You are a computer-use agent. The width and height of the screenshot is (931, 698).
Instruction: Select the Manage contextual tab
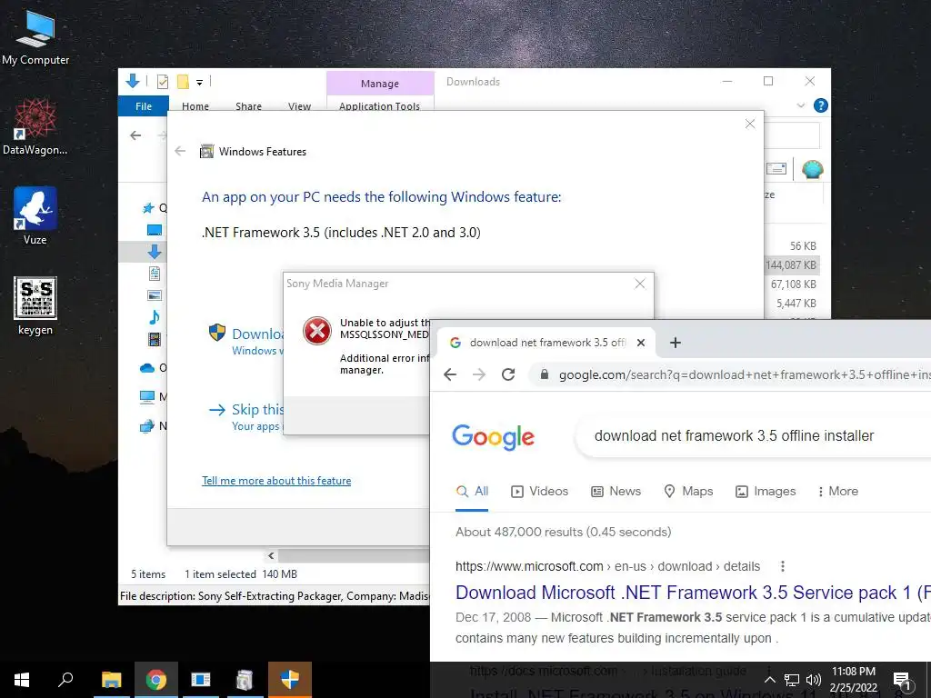tap(380, 83)
